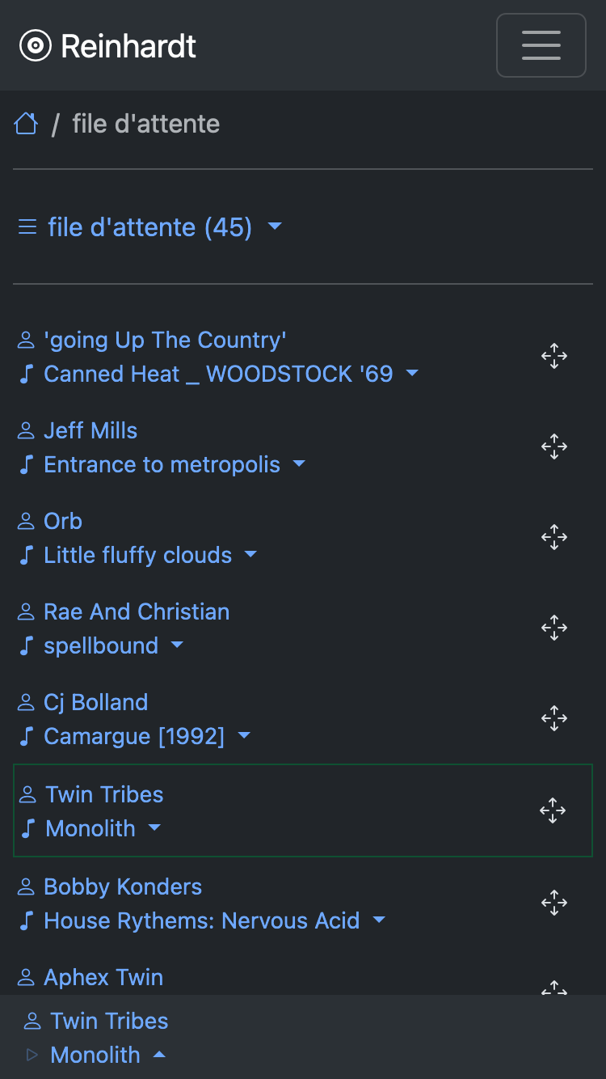The width and height of the screenshot is (606, 1079).
Task: Open artist Aphex Twin
Action: (x=103, y=977)
